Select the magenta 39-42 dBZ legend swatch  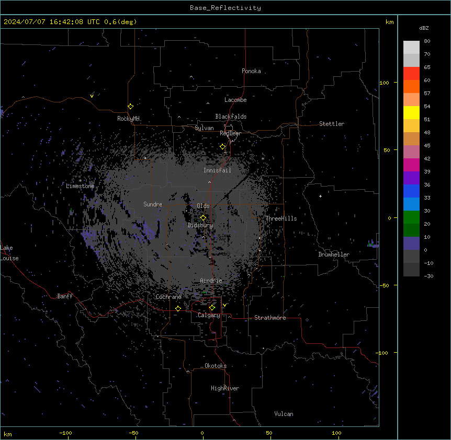tap(411, 165)
